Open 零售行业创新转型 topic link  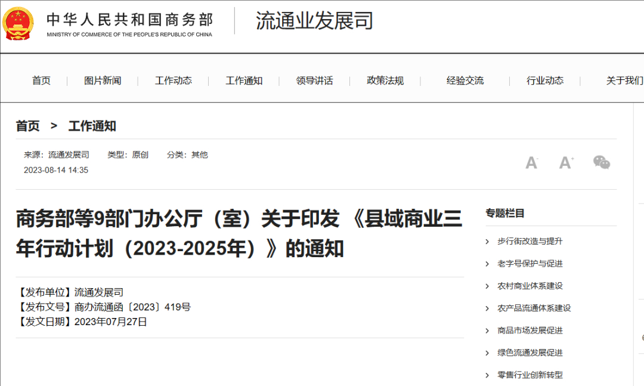(530, 375)
